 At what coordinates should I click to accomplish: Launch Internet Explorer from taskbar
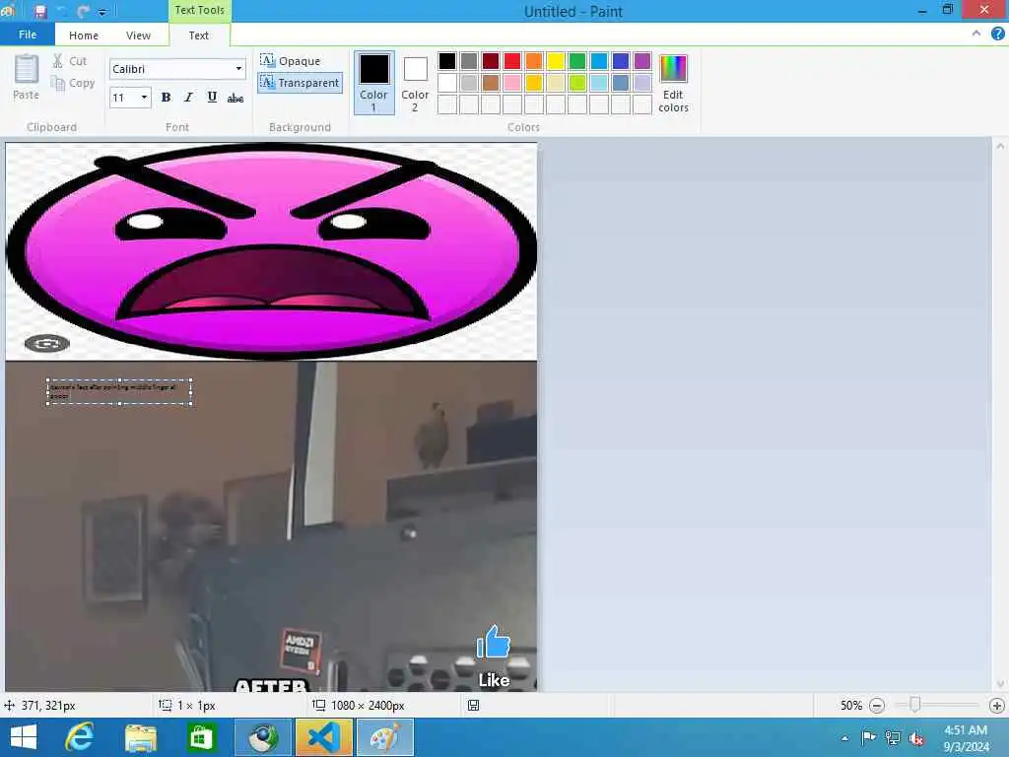pyautogui.click(x=81, y=737)
